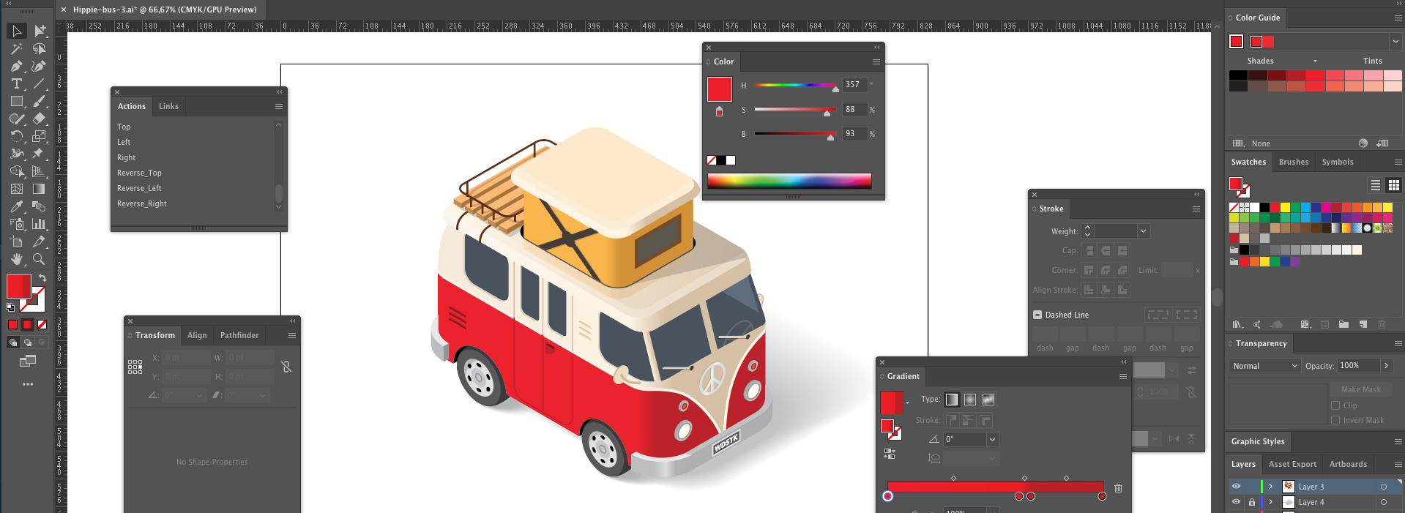Delete gradient stop with trash icon
Screen dimensions: 1405x513
tap(1118, 488)
